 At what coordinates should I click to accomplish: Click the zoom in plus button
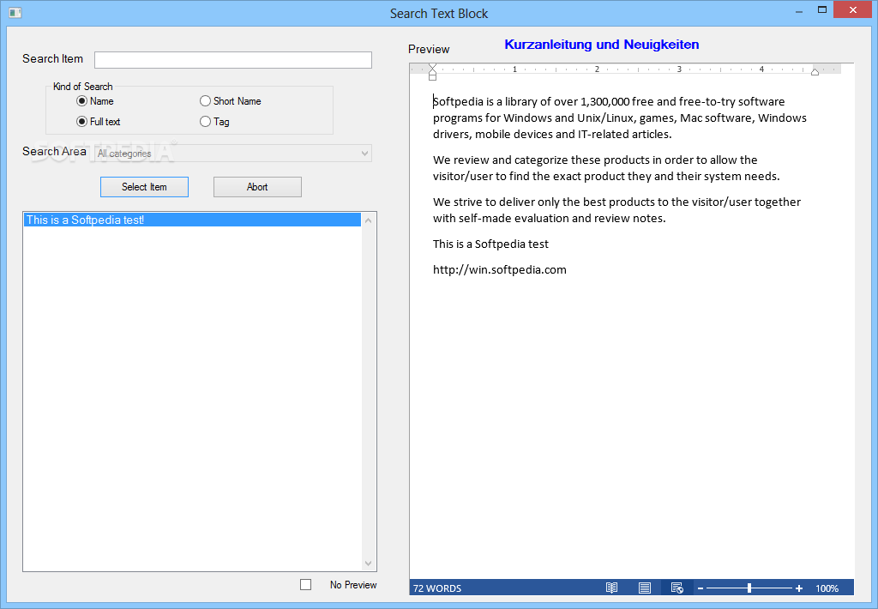[799, 588]
